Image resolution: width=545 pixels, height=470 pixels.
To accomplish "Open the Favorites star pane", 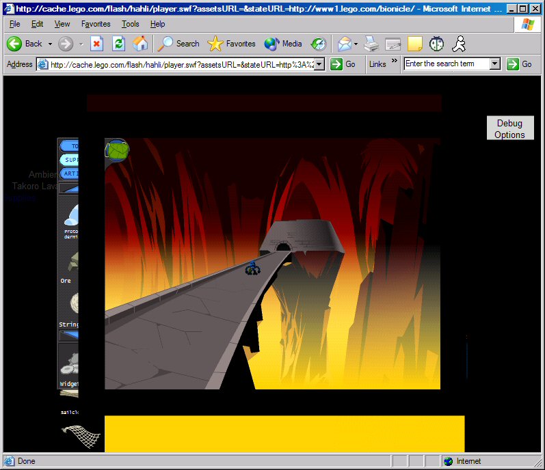I will [x=231, y=44].
